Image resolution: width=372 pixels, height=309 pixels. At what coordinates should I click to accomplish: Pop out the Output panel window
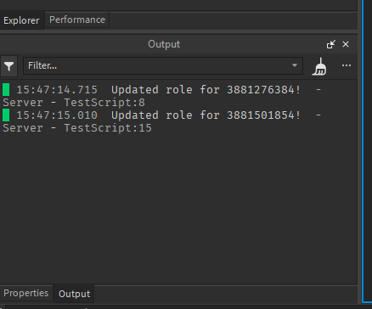click(331, 44)
